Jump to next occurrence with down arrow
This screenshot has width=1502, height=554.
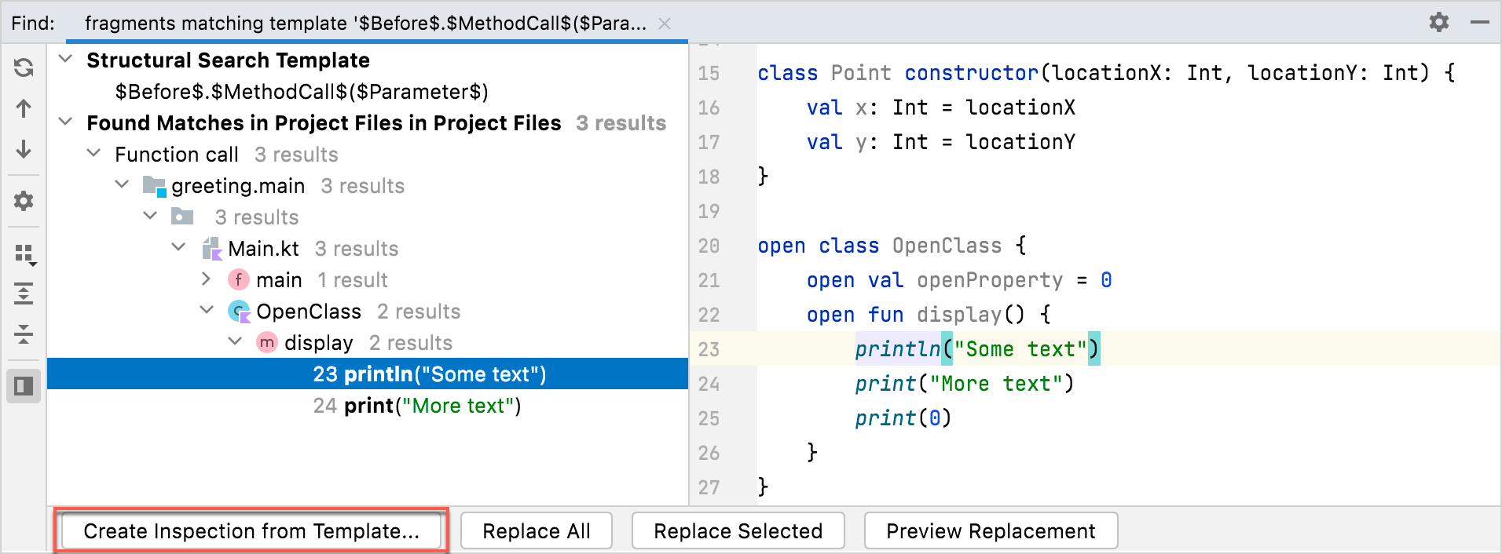point(24,149)
